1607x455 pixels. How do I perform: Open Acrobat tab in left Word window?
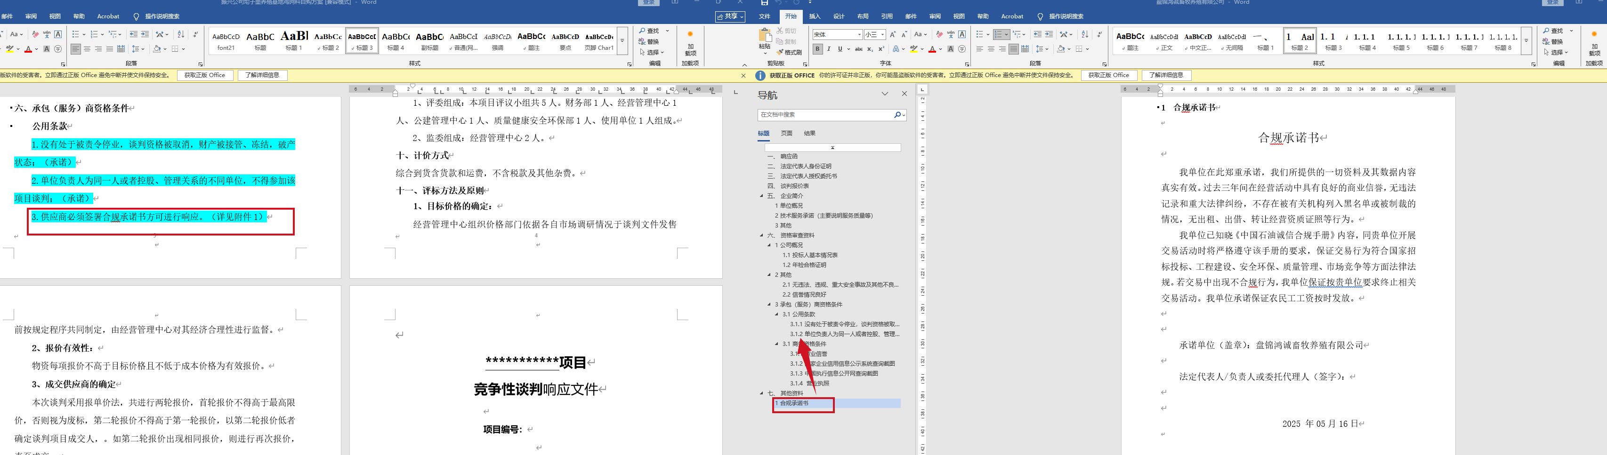(108, 16)
